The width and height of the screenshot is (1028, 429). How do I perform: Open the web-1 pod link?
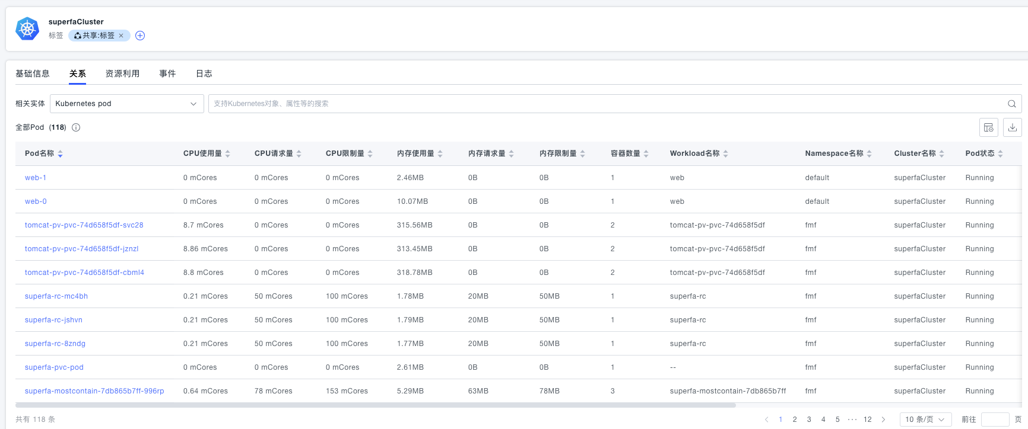(36, 178)
